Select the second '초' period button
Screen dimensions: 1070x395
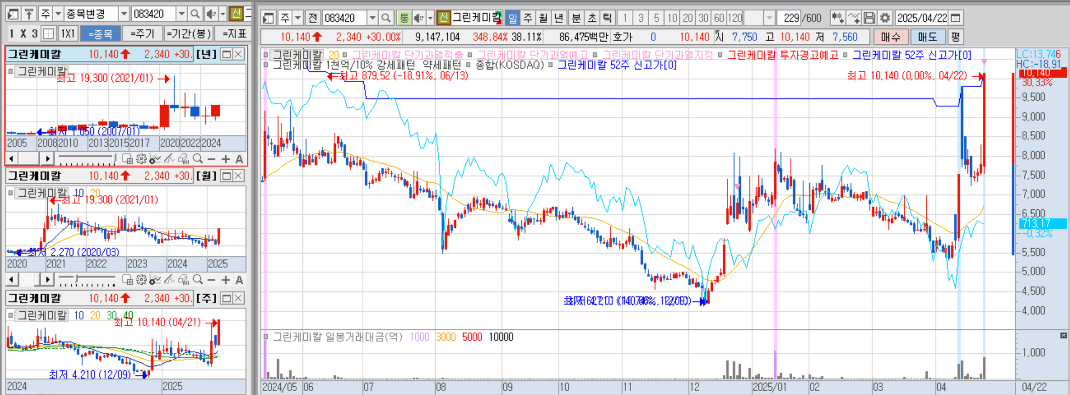pyautogui.click(x=592, y=18)
